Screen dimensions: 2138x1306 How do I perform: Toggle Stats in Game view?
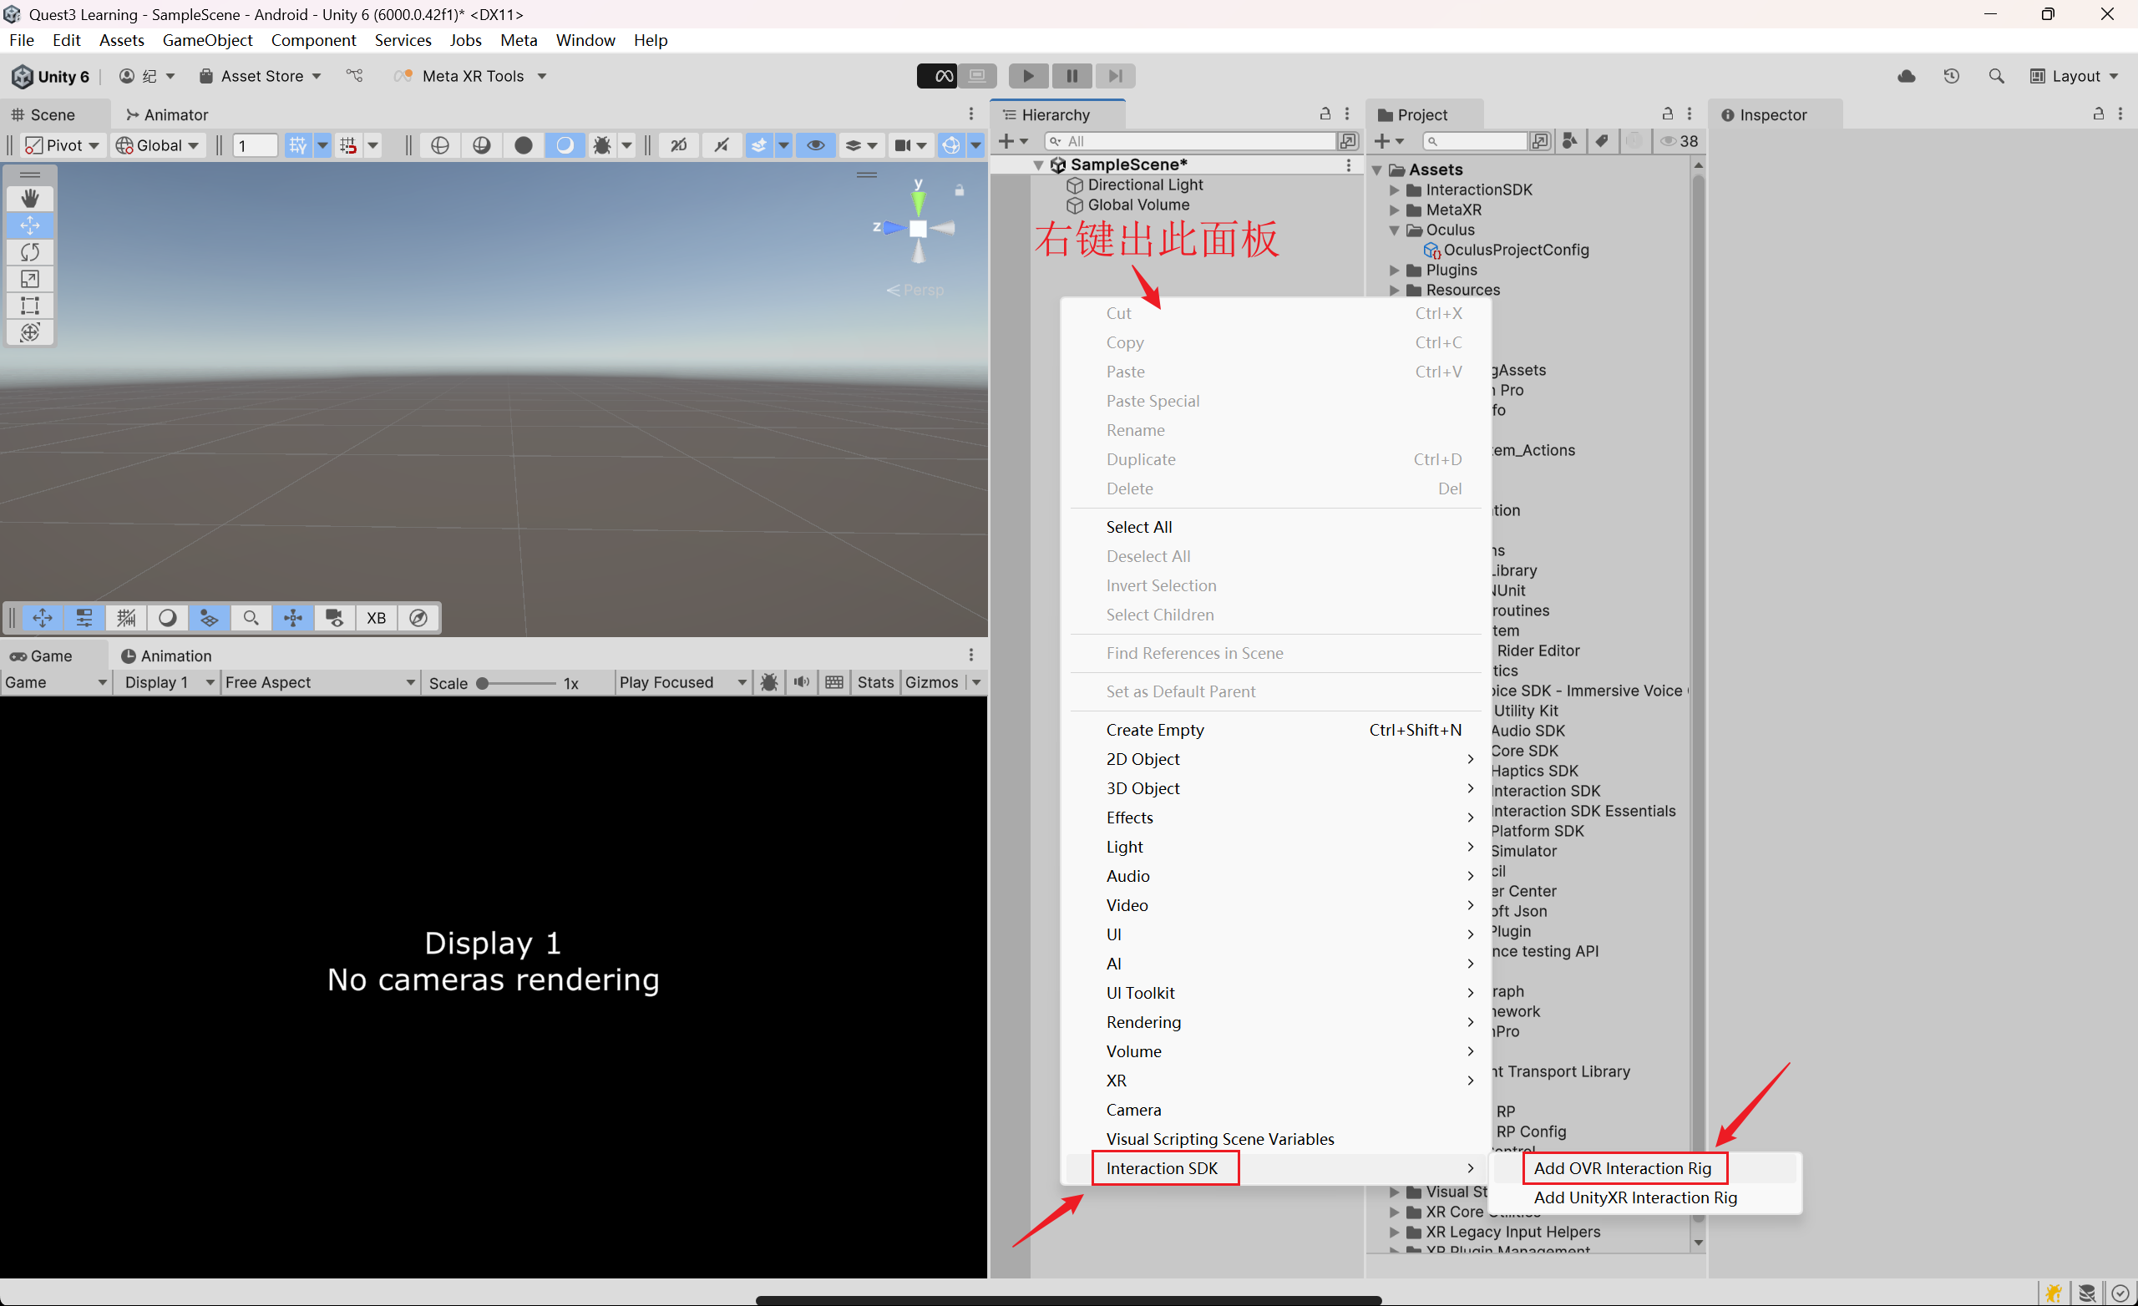875,683
